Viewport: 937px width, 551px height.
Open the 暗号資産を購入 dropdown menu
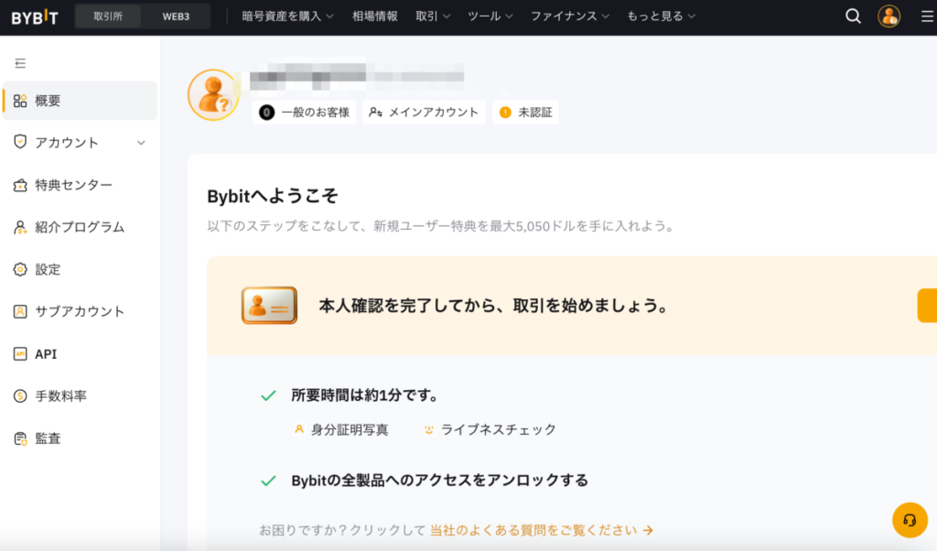(x=287, y=16)
